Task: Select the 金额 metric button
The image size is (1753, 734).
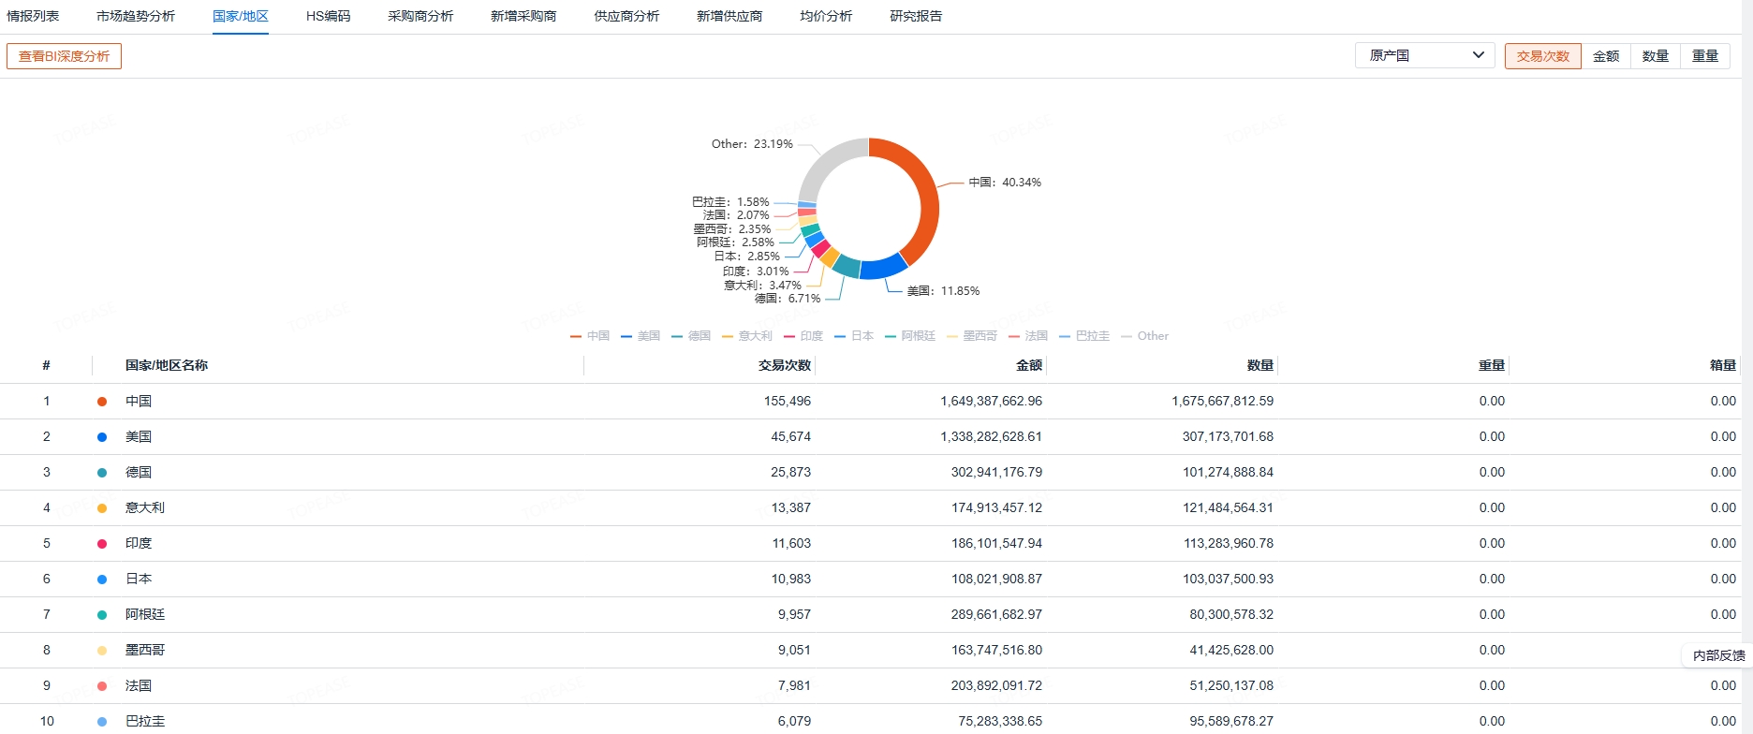Action: [x=1606, y=56]
